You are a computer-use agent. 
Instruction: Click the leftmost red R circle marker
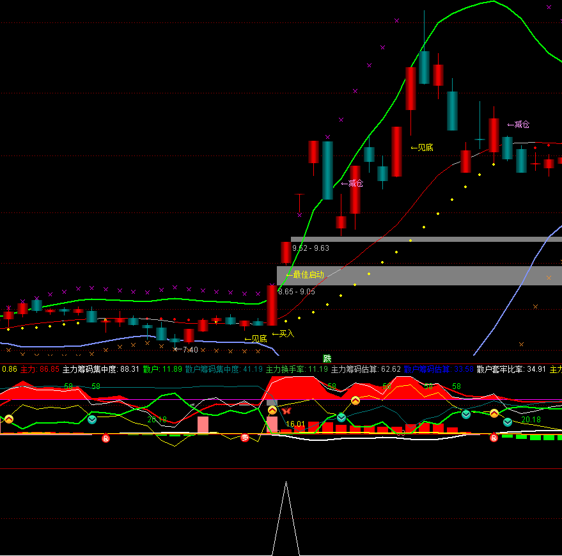point(106,438)
